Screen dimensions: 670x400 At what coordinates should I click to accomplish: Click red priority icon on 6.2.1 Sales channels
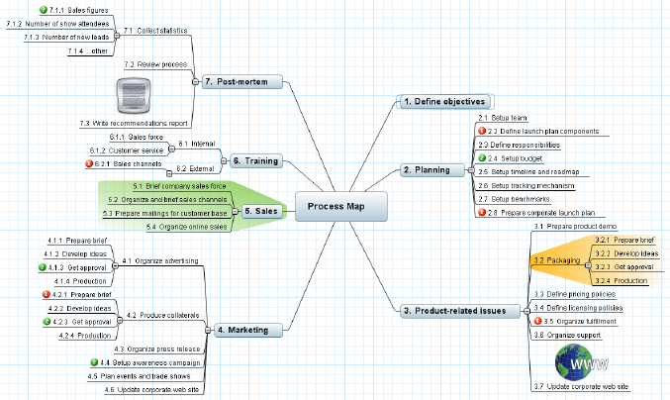(x=89, y=163)
